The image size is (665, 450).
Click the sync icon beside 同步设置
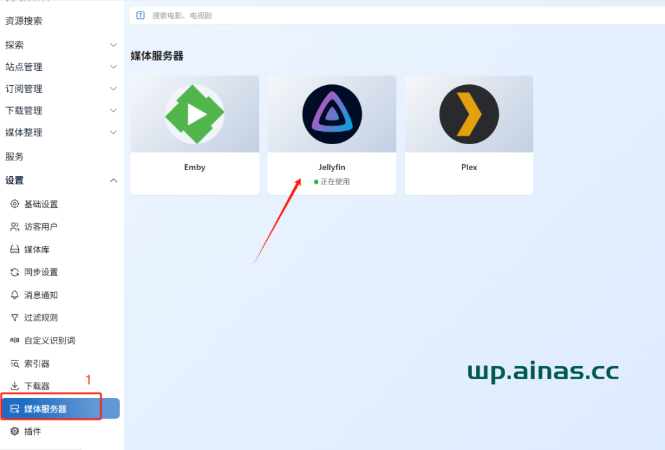pos(14,272)
